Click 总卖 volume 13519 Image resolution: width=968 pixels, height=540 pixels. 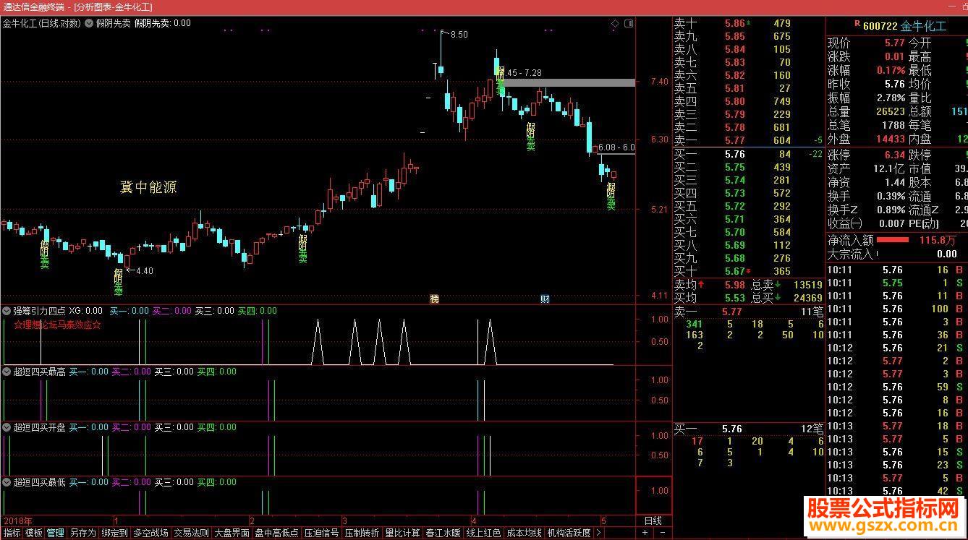(807, 286)
